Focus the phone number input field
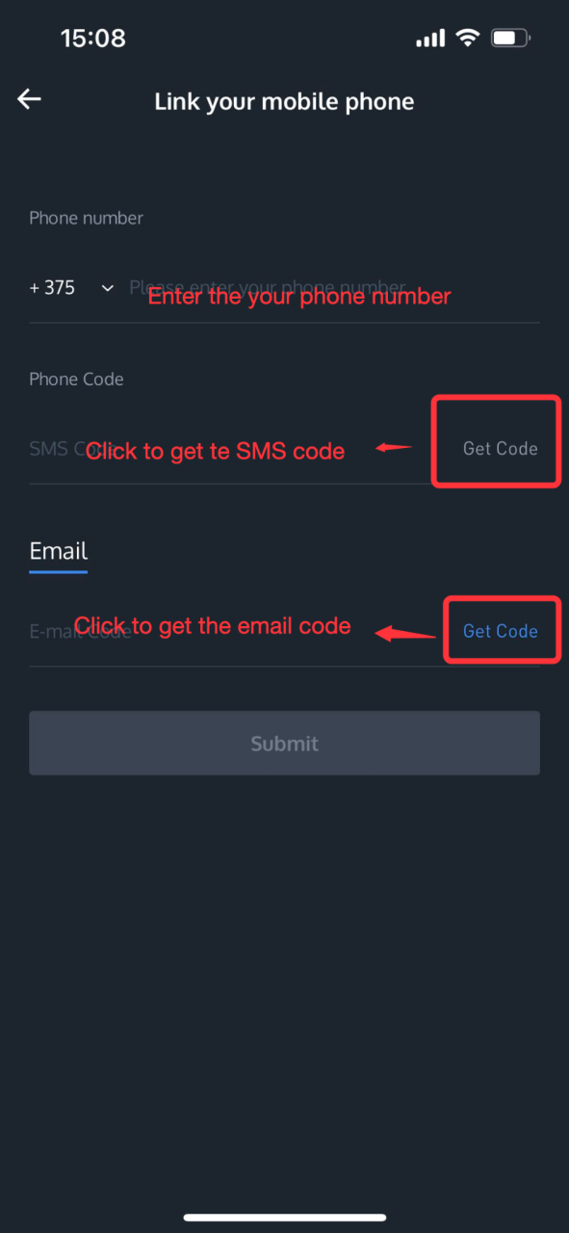Screen dimensions: 569x1233 [x=333, y=288]
